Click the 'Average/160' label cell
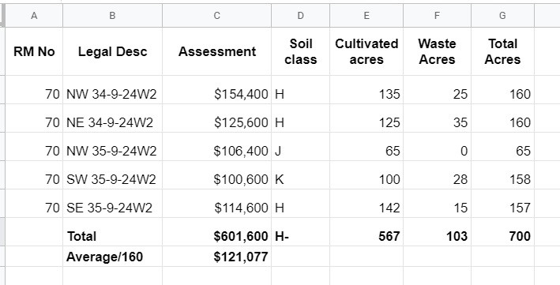560x285 pixels. pos(112,257)
